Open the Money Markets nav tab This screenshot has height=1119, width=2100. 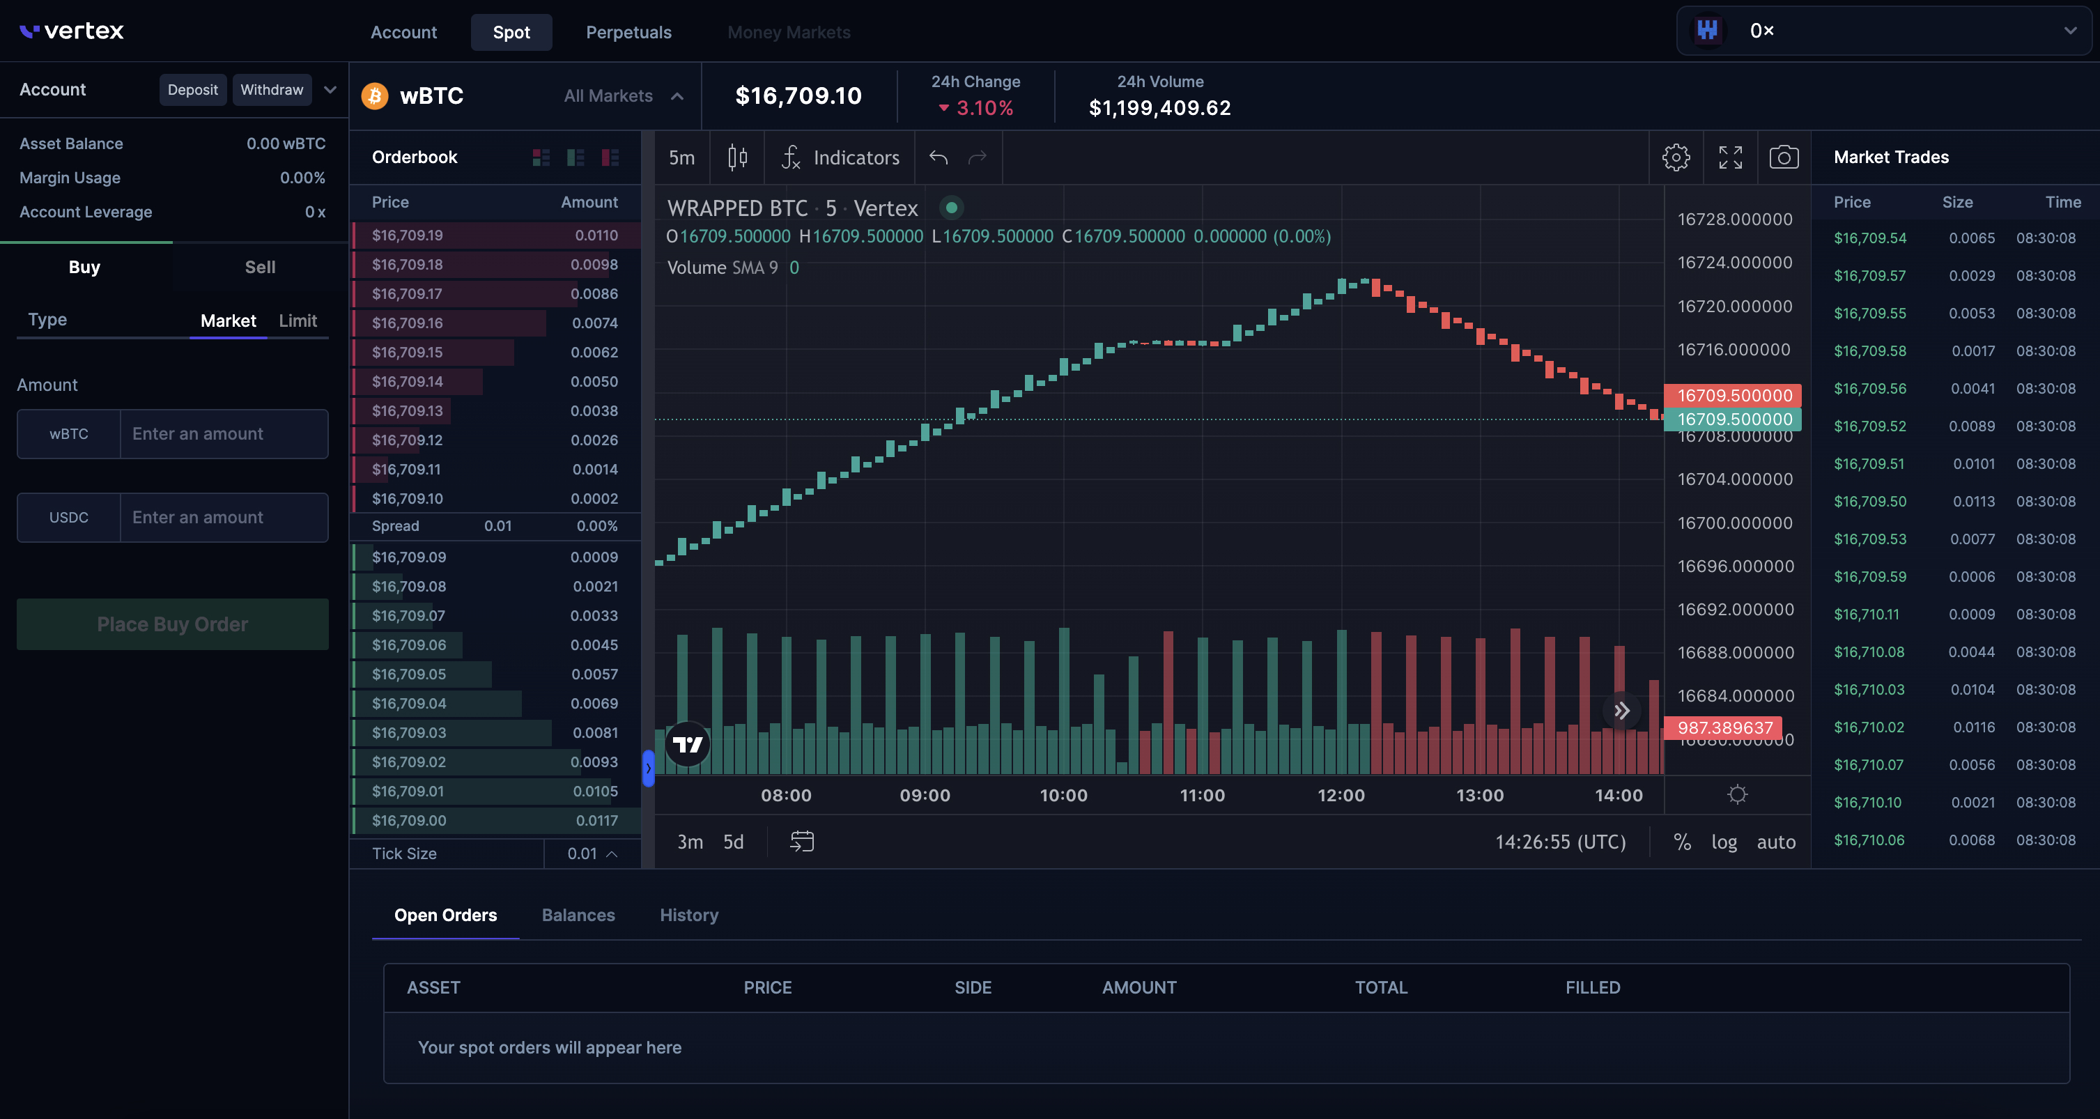(788, 33)
